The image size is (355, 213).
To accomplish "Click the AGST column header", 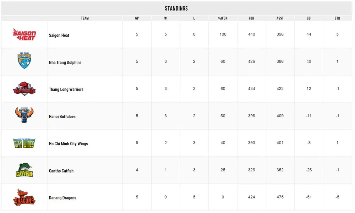I will pos(280,18).
